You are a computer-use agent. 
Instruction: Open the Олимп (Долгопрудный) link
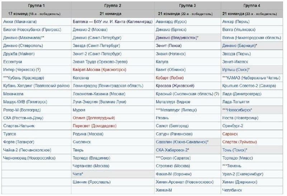tap(94, 118)
